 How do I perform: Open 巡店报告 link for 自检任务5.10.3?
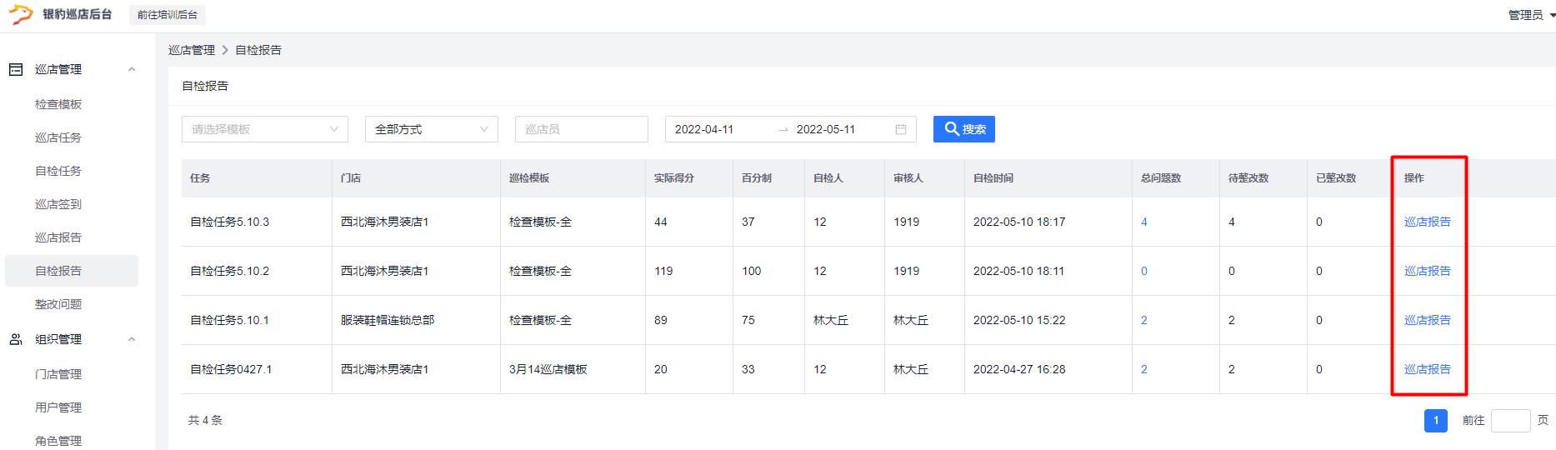(x=1427, y=222)
